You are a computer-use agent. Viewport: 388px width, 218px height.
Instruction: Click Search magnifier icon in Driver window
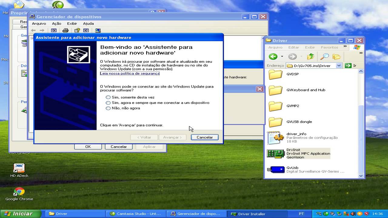coord(324,57)
